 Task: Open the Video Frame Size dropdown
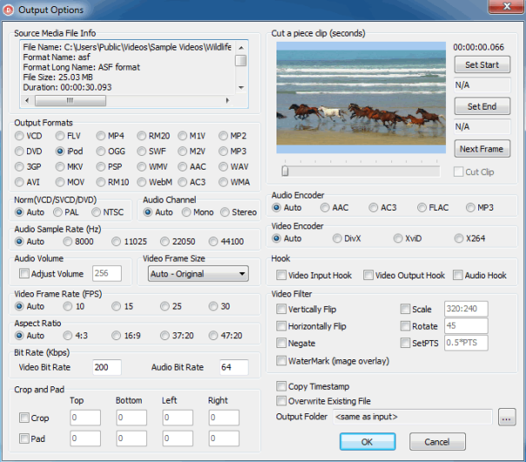tap(198, 274)
